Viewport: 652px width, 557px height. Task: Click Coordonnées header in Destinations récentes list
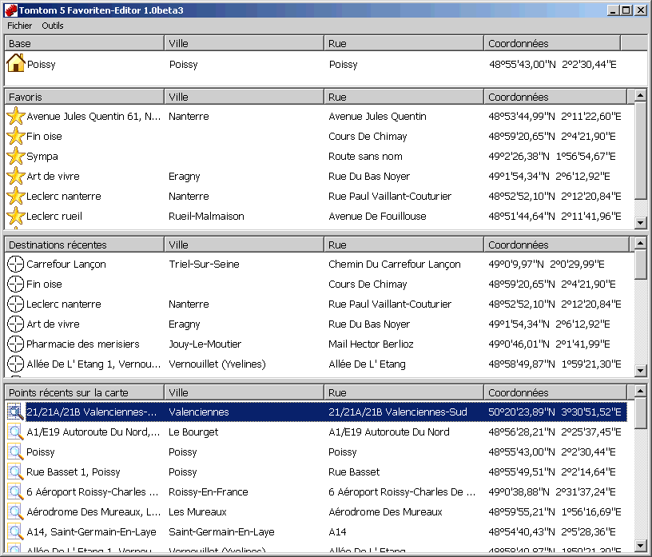(555, 245)
